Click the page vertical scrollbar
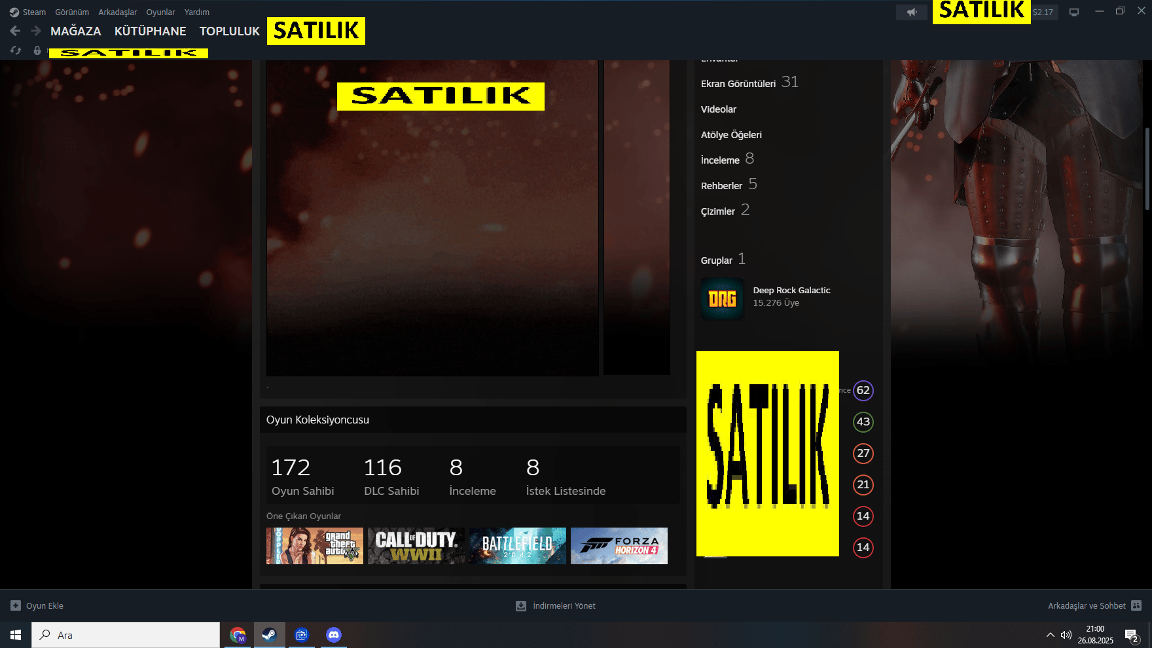1152x648 pixels. point(1147,169)
